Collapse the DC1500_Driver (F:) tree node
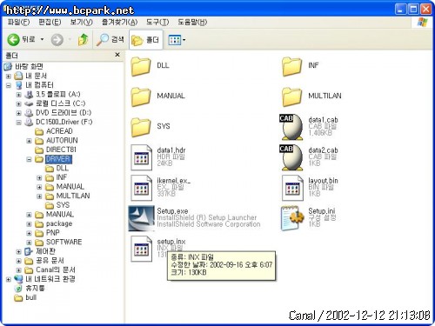 pos(19,123)
